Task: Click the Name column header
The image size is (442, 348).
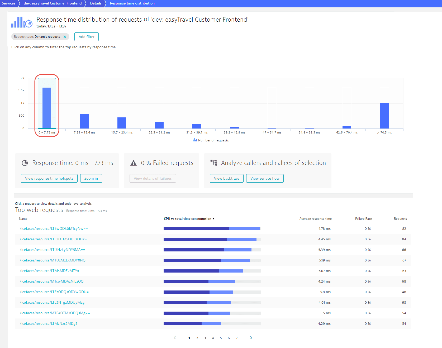Action: (23, 219)
